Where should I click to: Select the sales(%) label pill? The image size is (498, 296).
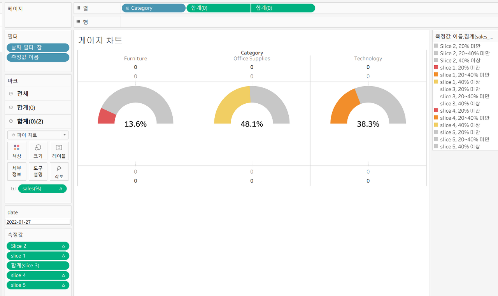42,188
